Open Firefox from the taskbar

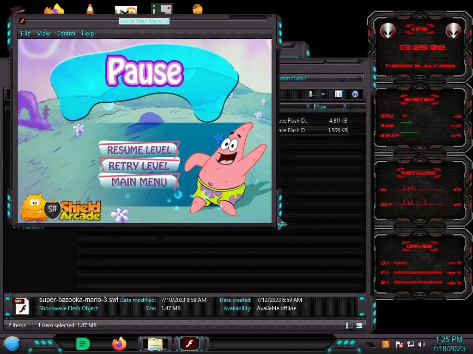(119, 344)
